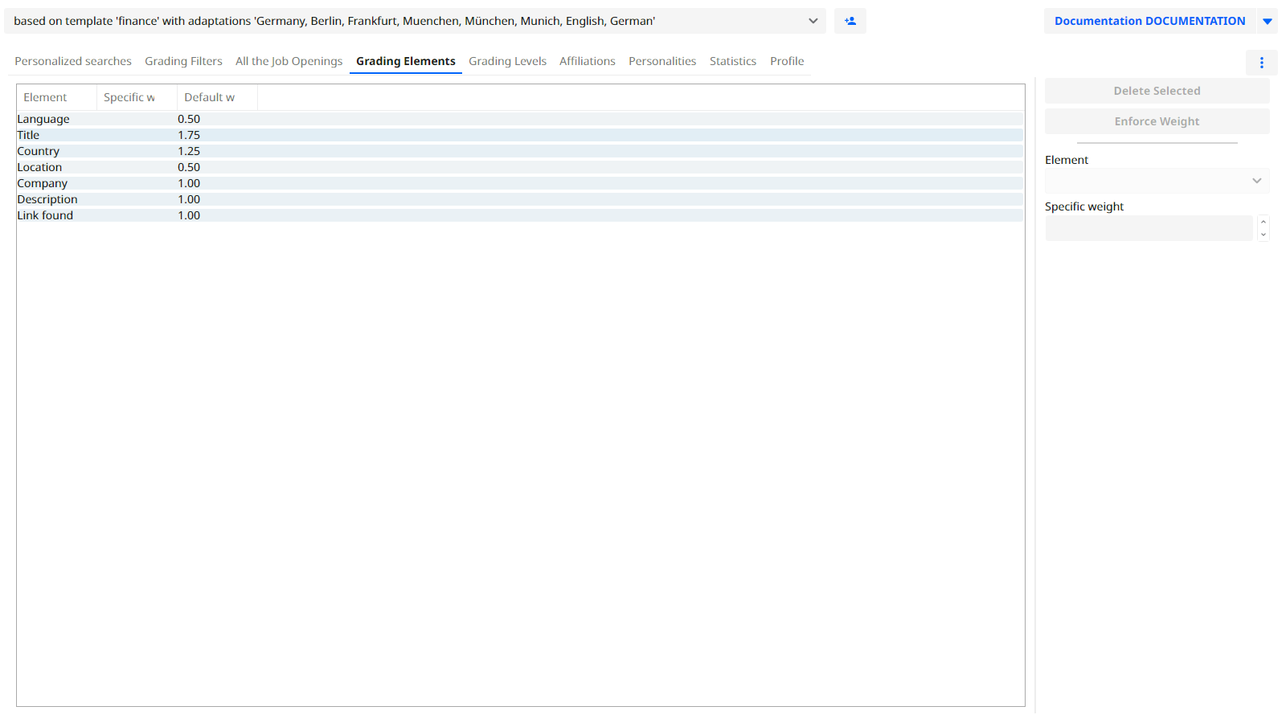Viewport: 1286px width, 723px height.
Task: Increase specific weight with up arrow
Action: pyautogui.click(x=1263, y=223)
